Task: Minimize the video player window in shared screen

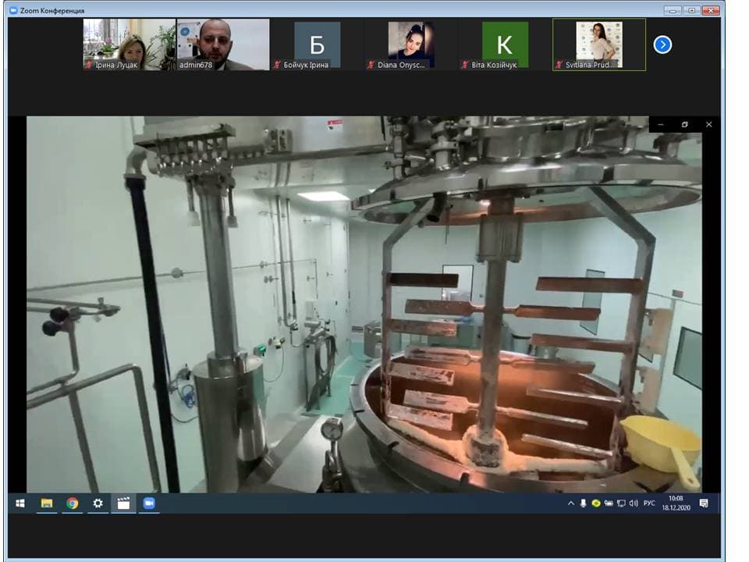Action: 661,124
